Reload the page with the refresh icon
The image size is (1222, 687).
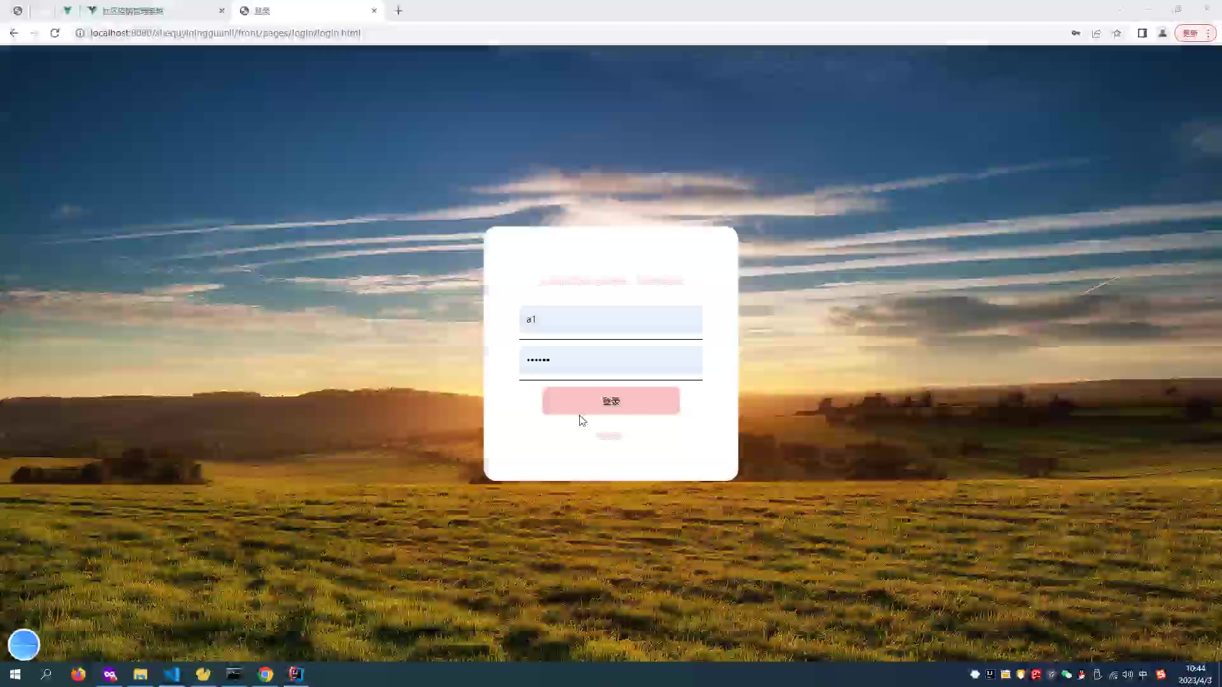tap(55, 33)
